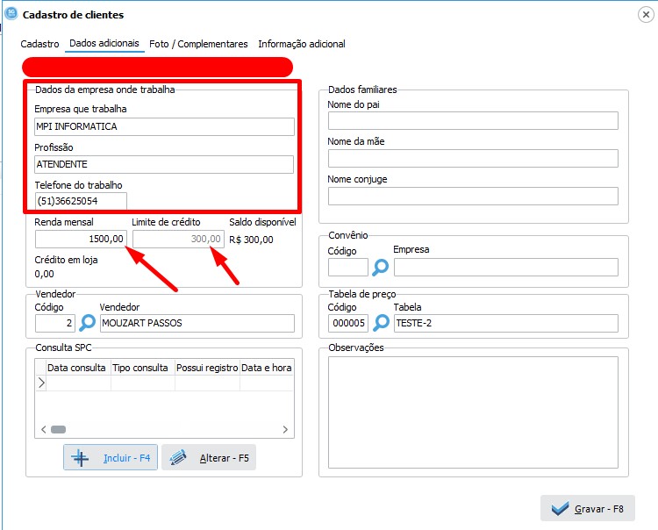Click the Profissão input field
This screenshot has height=530, width=658.
click(x=164, y=164)
